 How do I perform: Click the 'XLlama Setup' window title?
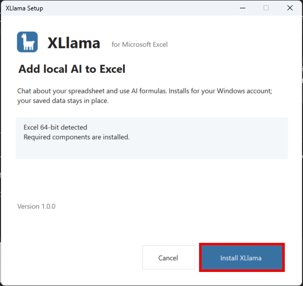24,8
